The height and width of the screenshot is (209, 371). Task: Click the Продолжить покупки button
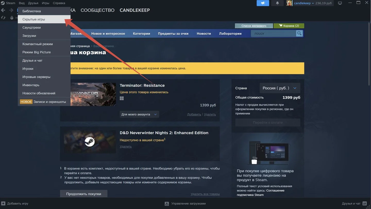[84, 194]
